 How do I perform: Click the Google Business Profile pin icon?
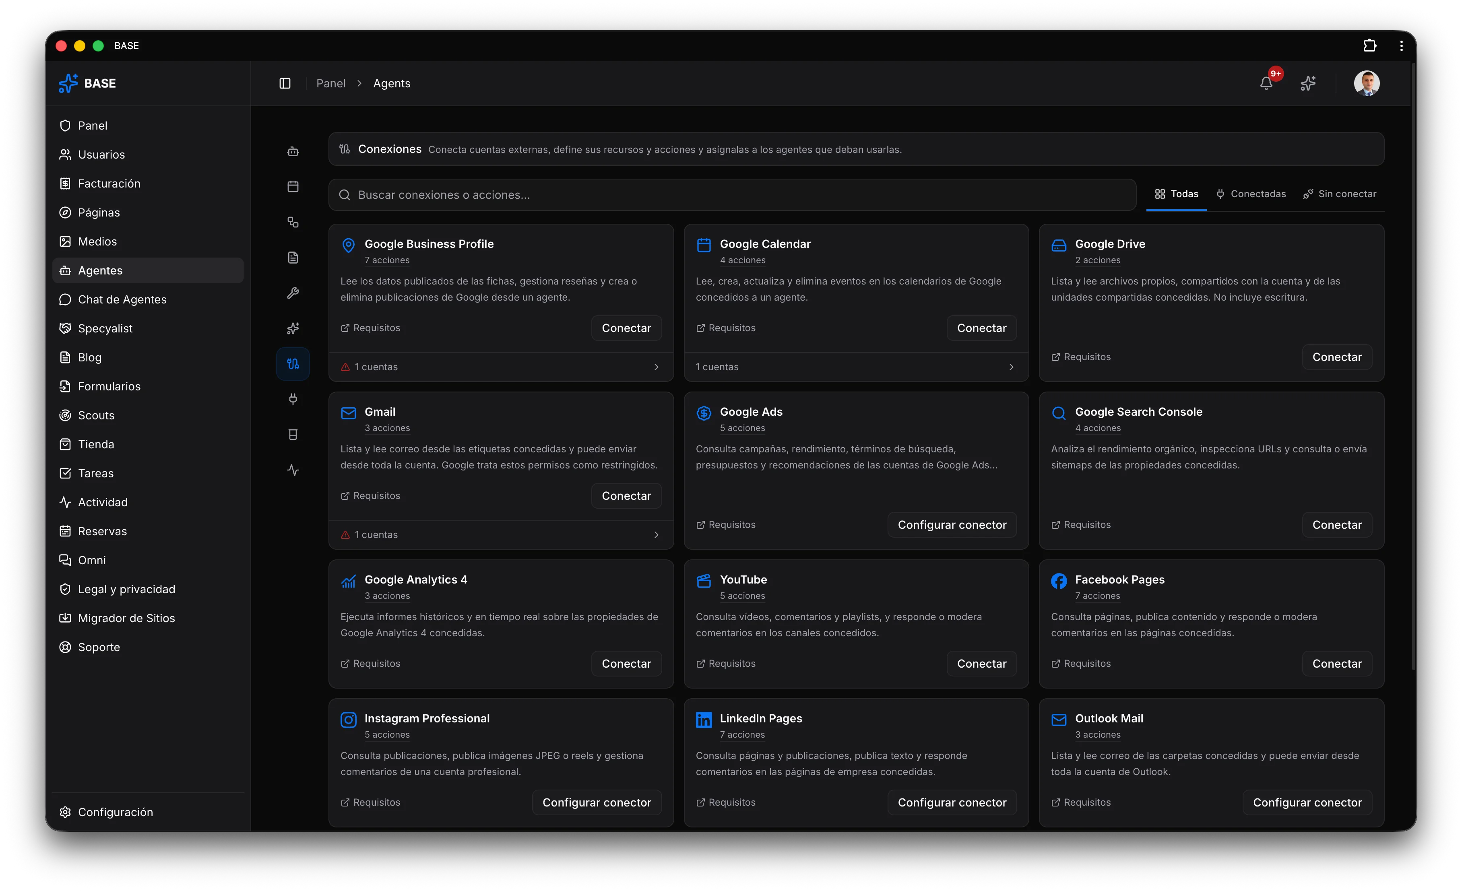click(x=348, y=245)
